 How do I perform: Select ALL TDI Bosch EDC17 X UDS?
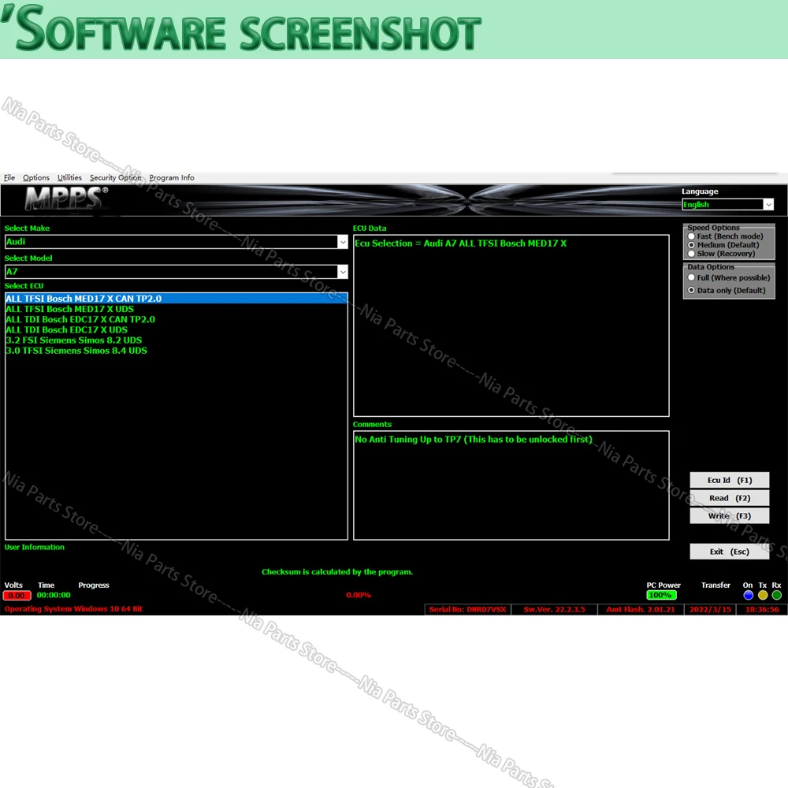[176, 330]
